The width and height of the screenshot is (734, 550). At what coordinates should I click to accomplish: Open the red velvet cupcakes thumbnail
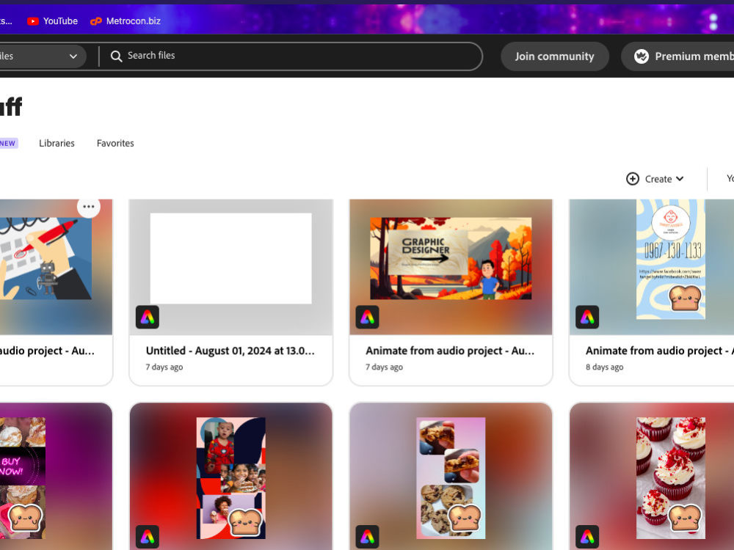click(671, 478)
